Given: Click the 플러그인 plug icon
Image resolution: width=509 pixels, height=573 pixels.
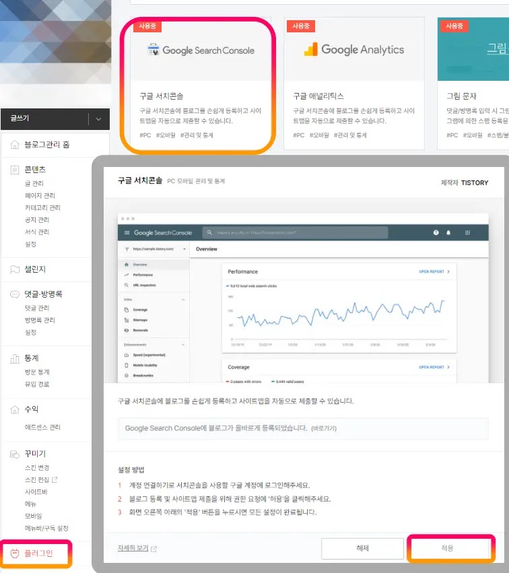Looking at the screenshot, I should (x=15, y=553).
